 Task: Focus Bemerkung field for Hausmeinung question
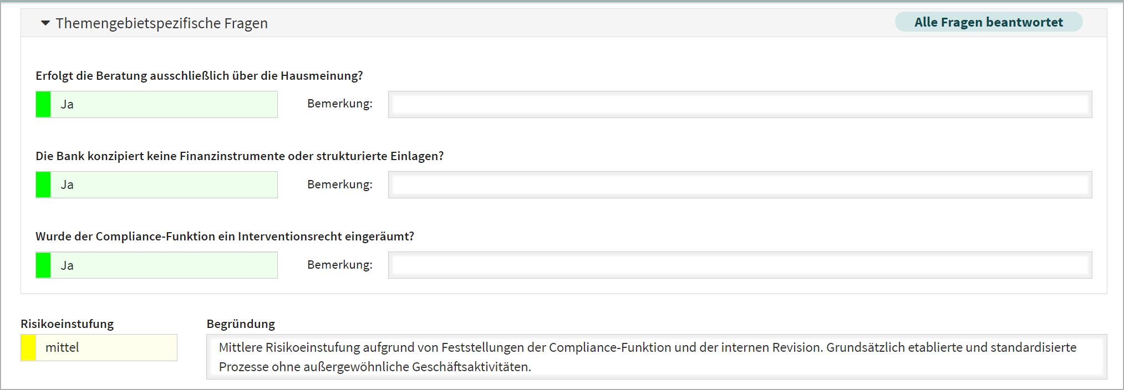point(740,105)
